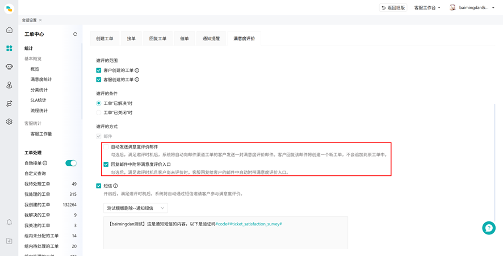The height and width of the screenshot is (256, 503).
Task: Click the 工单处理 section heading
Action: 33,153
